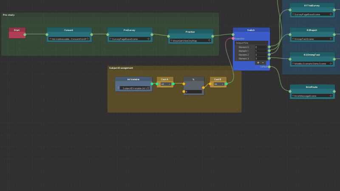Click the ErrorMessageScene field
Image resolution: width=340 pixels, height=191 pixels.
(312, 96)
